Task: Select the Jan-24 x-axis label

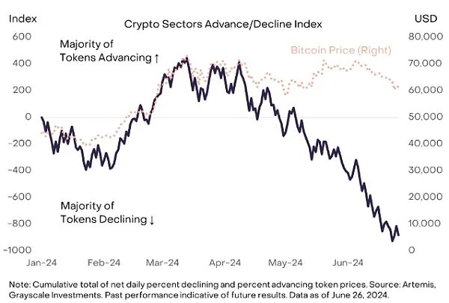Action: click(x=41, y=263)
